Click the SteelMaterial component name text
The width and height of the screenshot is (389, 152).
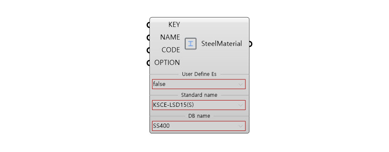click(x=222, y=44)
